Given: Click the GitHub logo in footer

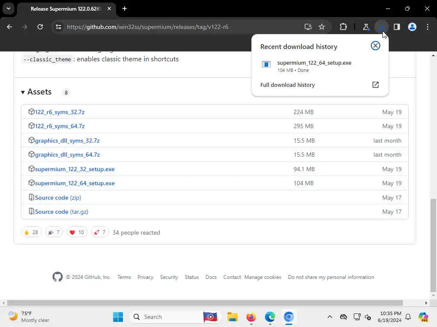Looking at the screenshot, I should click(x=58, y=277).
